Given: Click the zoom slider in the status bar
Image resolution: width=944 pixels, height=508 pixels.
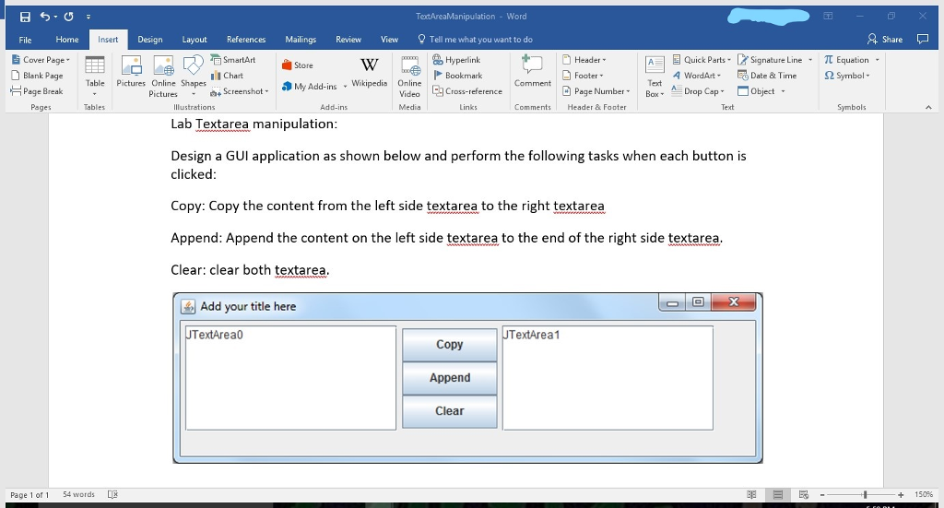Looking at the screenshot, I should click(867, 495).
